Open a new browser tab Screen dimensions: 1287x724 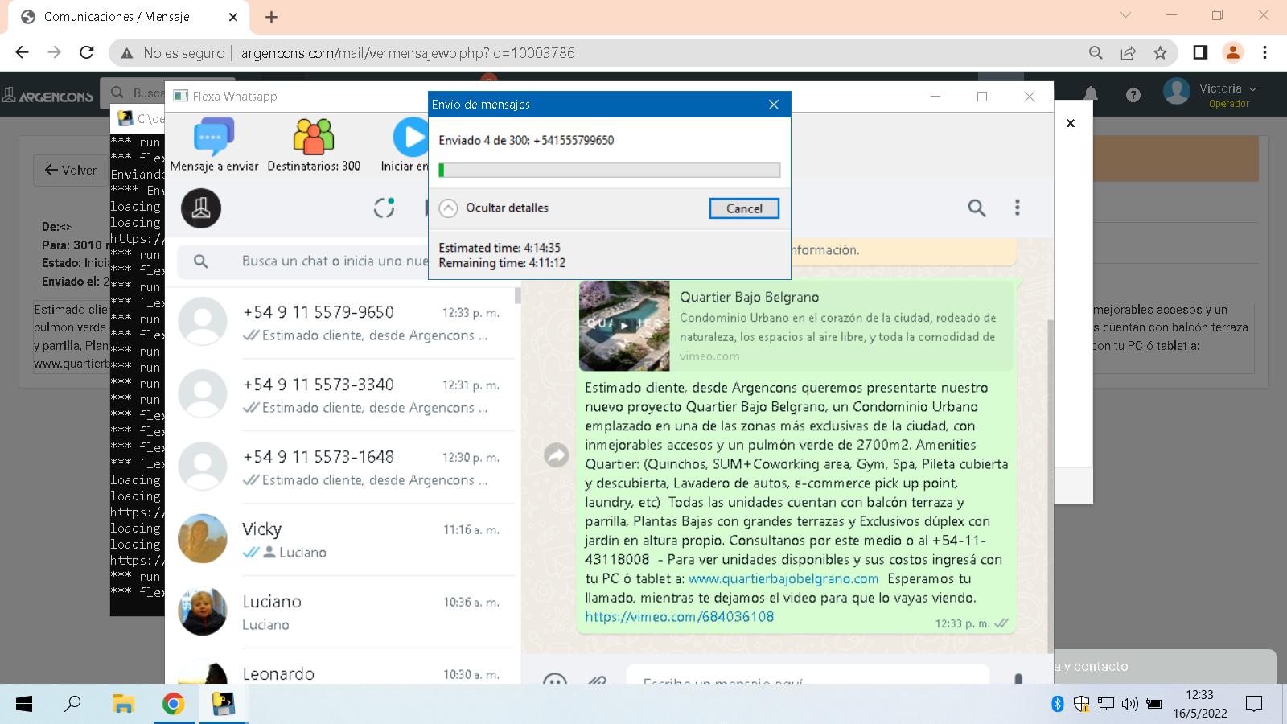pyautogui.click(x=271, y=17)
